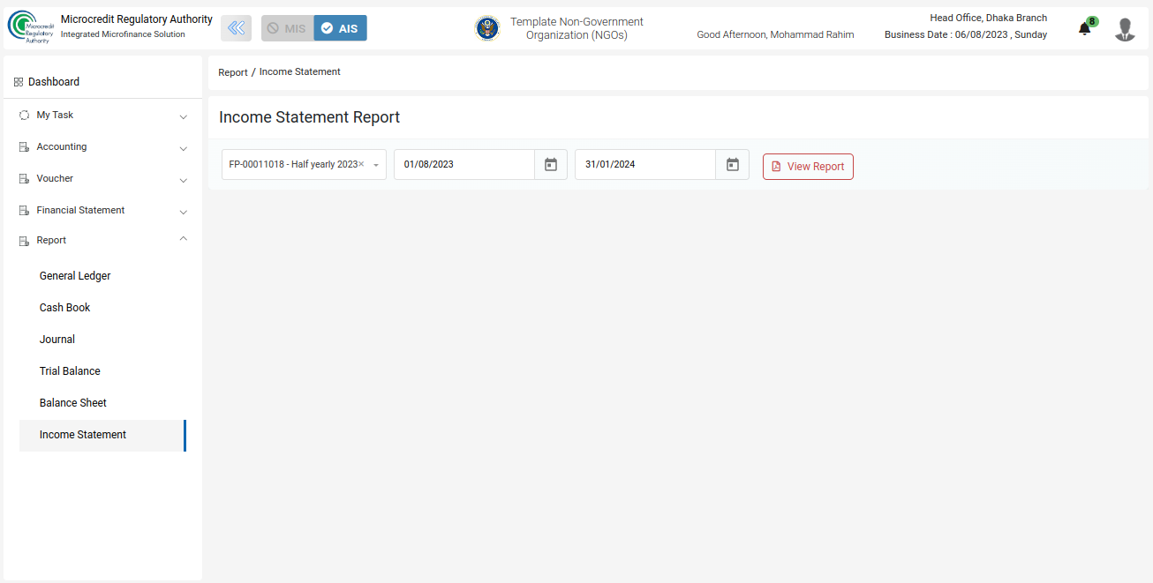The width and height of the screenshot is (1153, 583).
Task: Click the start date field 01/08/2023
Action: pyautogui.click(x=463, y=165)
